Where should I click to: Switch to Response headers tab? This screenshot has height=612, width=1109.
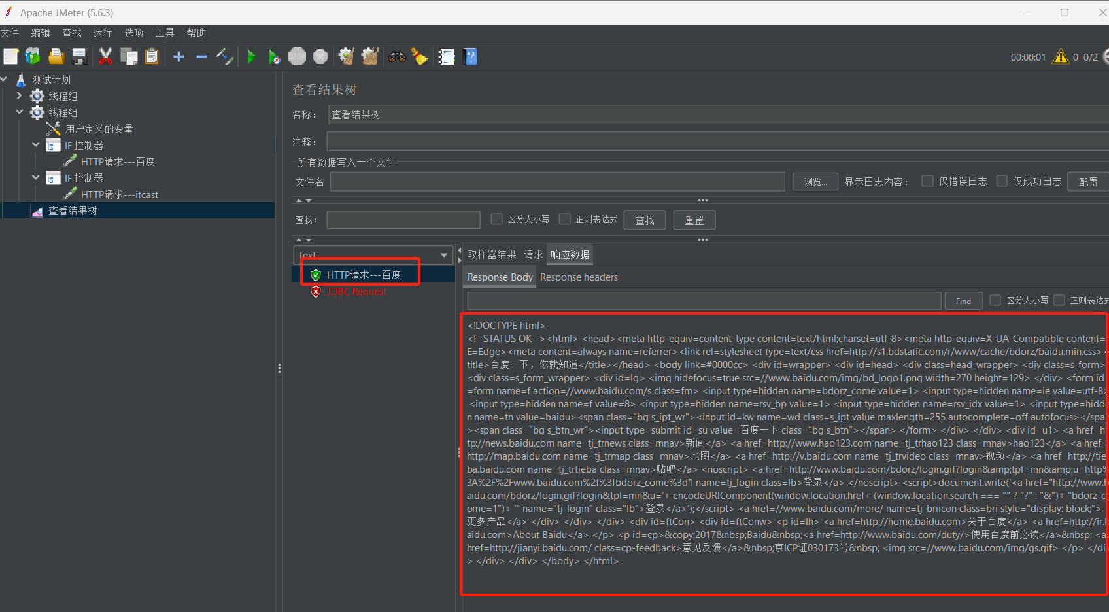click(x=579, y=277)
